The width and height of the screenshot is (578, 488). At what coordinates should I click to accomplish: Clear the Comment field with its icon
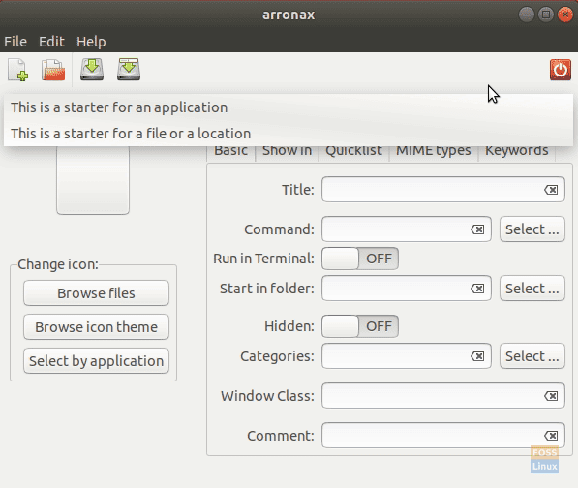coord(551,436)
